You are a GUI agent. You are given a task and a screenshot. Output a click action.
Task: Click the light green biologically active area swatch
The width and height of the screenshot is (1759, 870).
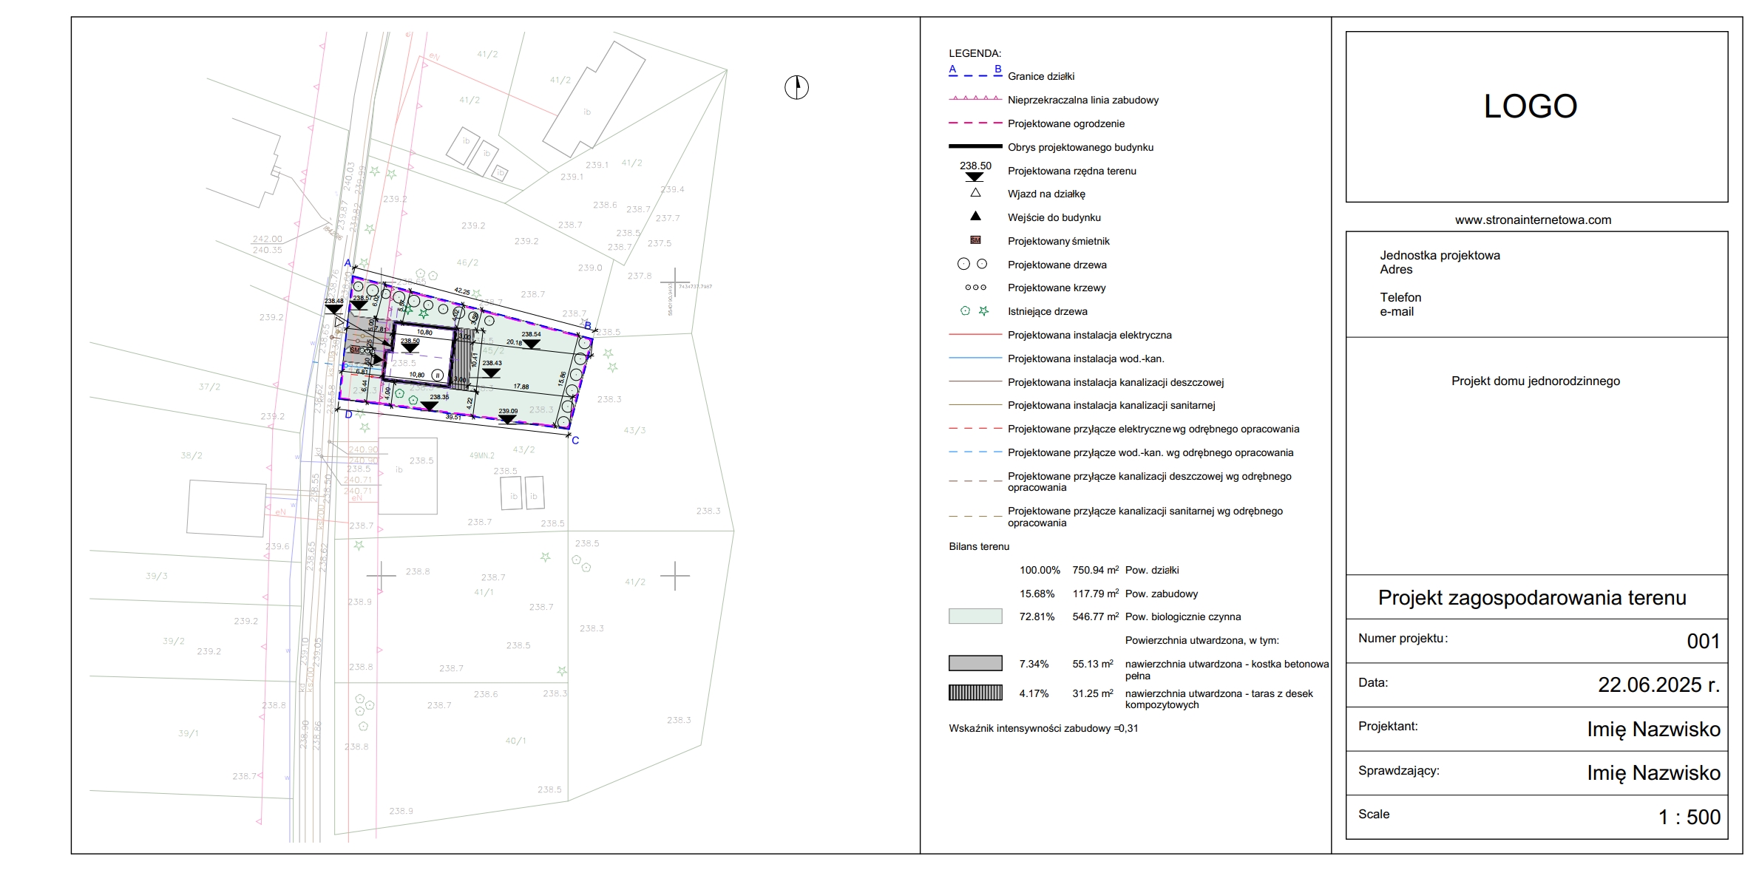975,616
